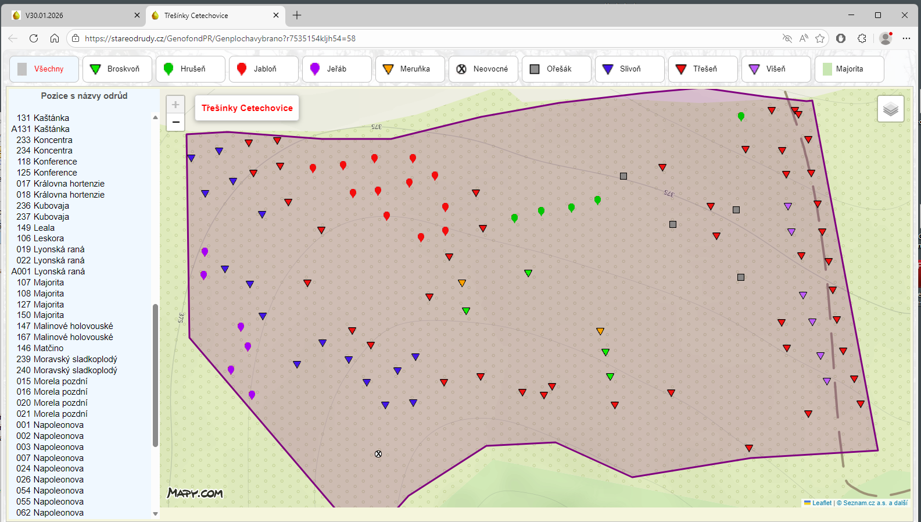Toggle the Jabloň filter

[263, 69]
